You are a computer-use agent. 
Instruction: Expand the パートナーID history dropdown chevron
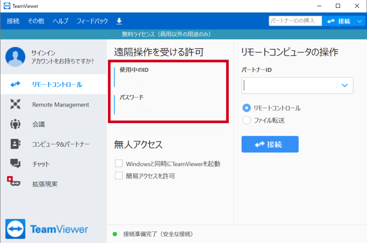click(x=345, y=85)
